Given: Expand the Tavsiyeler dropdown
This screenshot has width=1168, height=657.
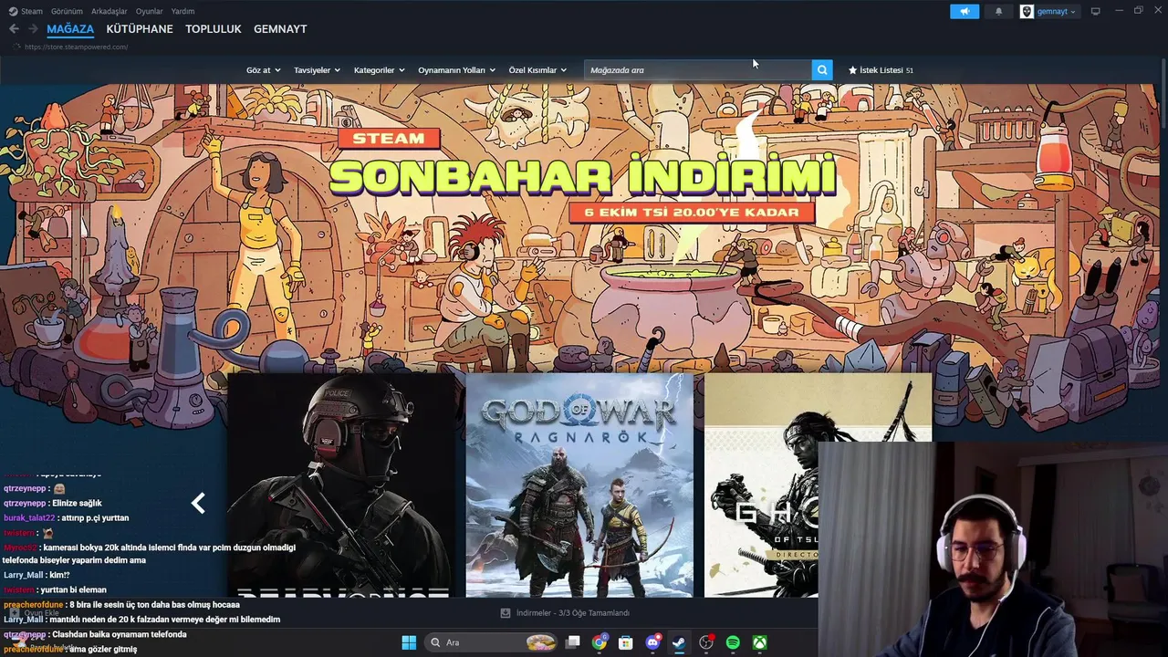Looking at the screenshot, I should [317, 70].
